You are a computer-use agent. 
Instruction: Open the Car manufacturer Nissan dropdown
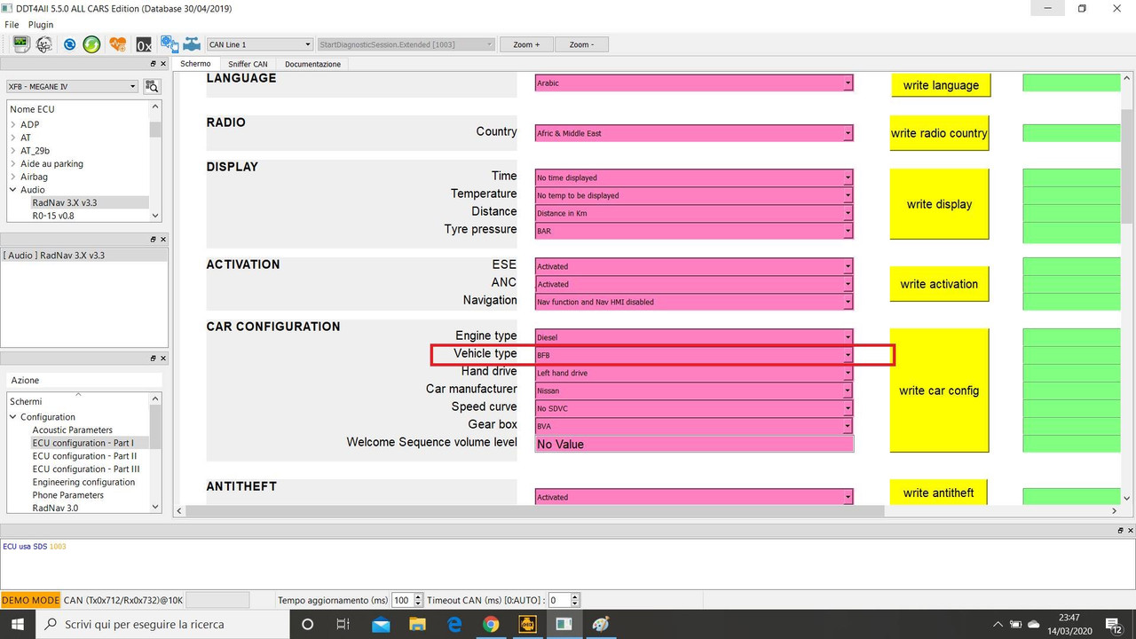pos(694,390)
